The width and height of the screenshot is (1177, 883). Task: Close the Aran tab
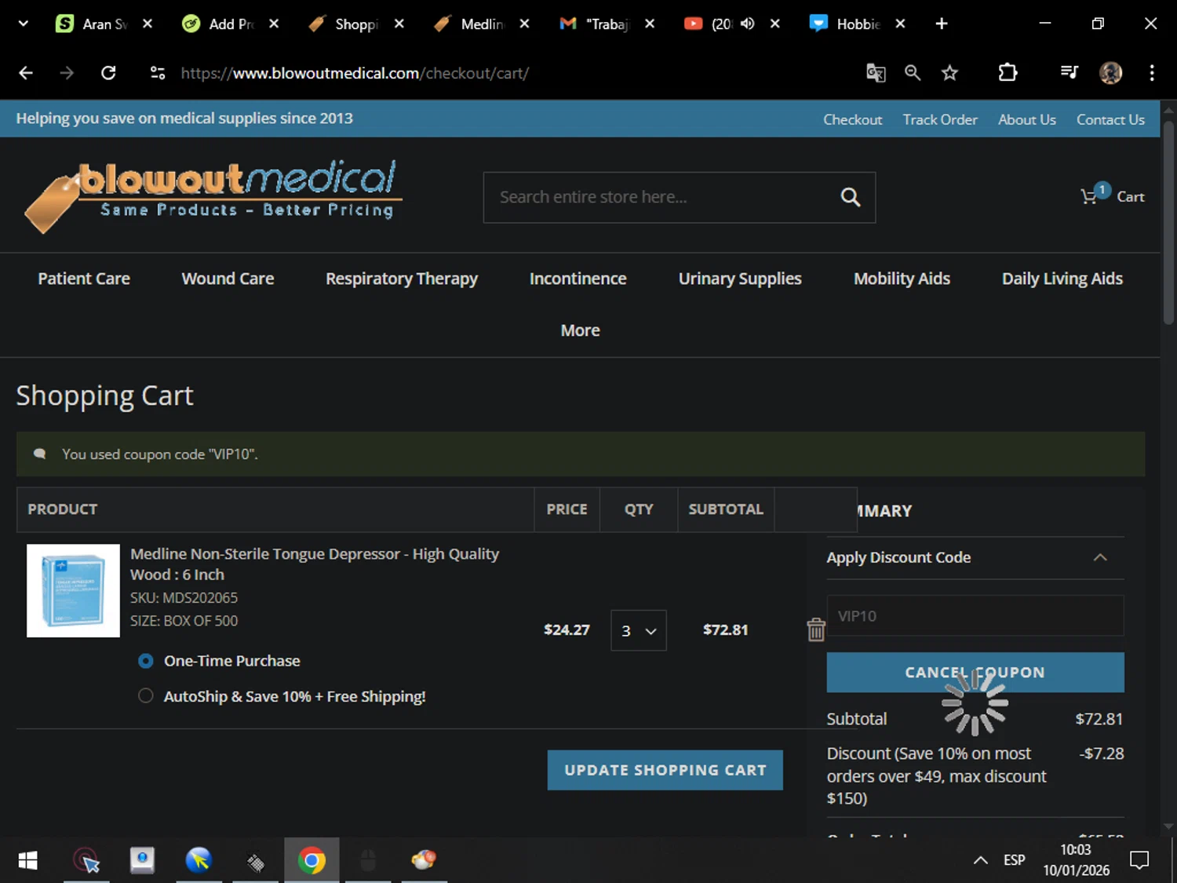tap(148, 24)
